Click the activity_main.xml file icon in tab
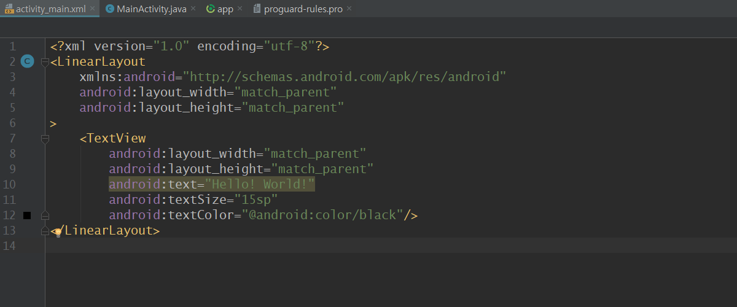 click(8, 9)
